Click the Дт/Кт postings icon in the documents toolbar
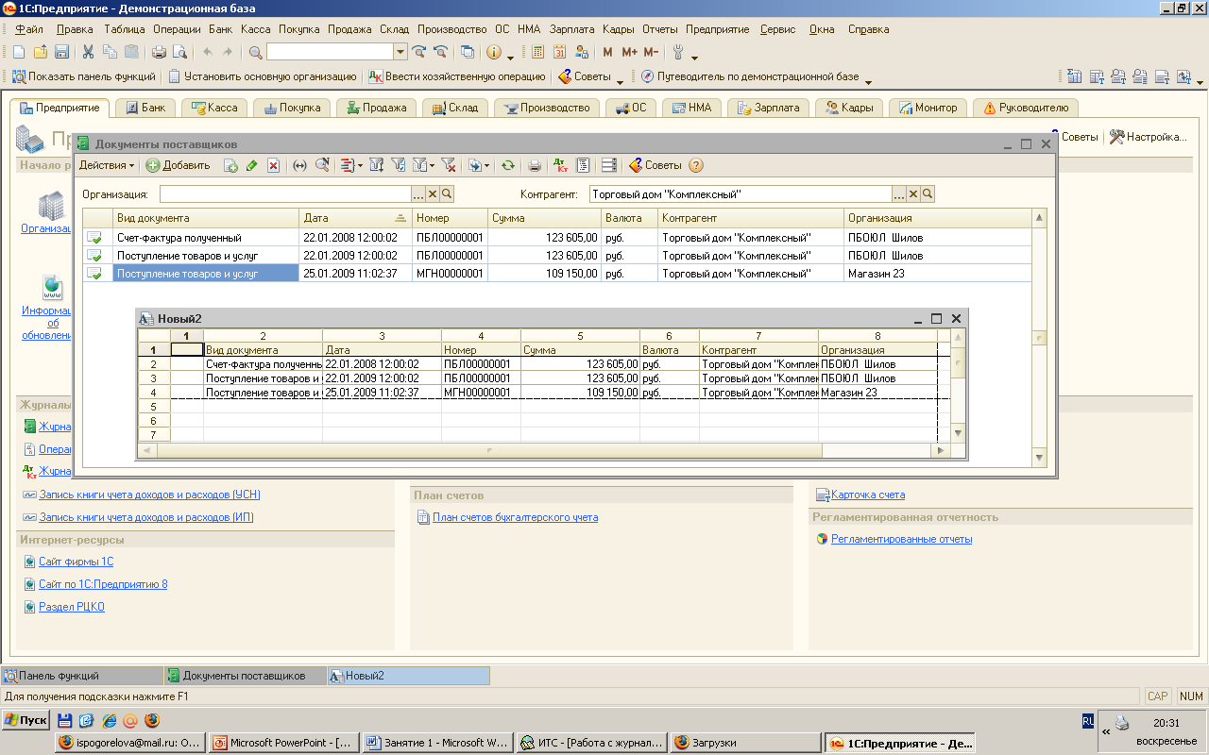Screen dimensions: 1209x755 (x=560, y=165)
